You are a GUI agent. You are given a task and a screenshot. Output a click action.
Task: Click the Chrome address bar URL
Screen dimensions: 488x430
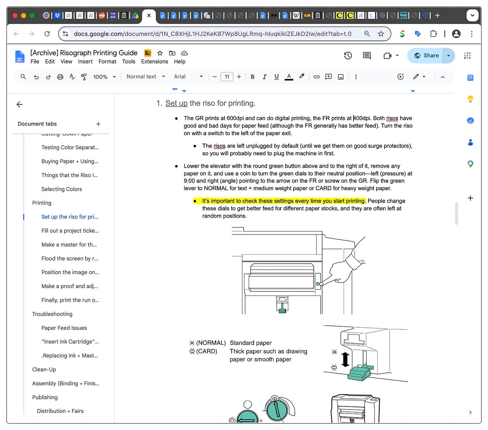pos(212,34)
